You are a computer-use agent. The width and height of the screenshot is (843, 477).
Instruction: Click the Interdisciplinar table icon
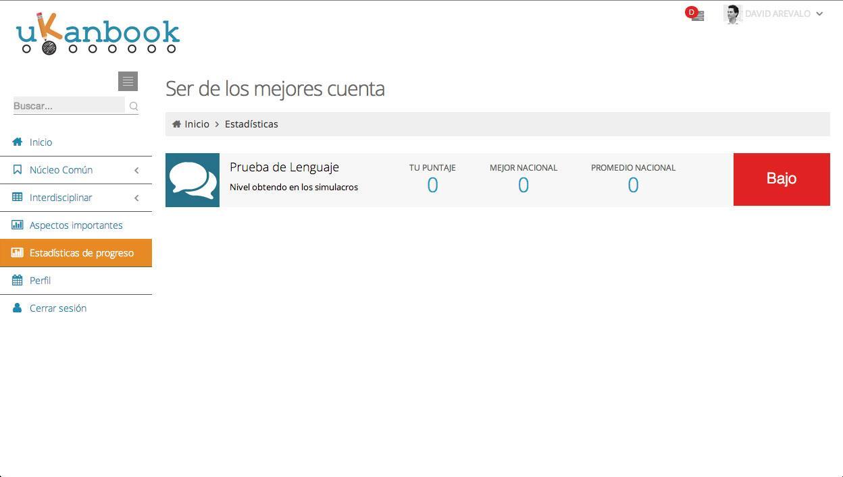18,197
